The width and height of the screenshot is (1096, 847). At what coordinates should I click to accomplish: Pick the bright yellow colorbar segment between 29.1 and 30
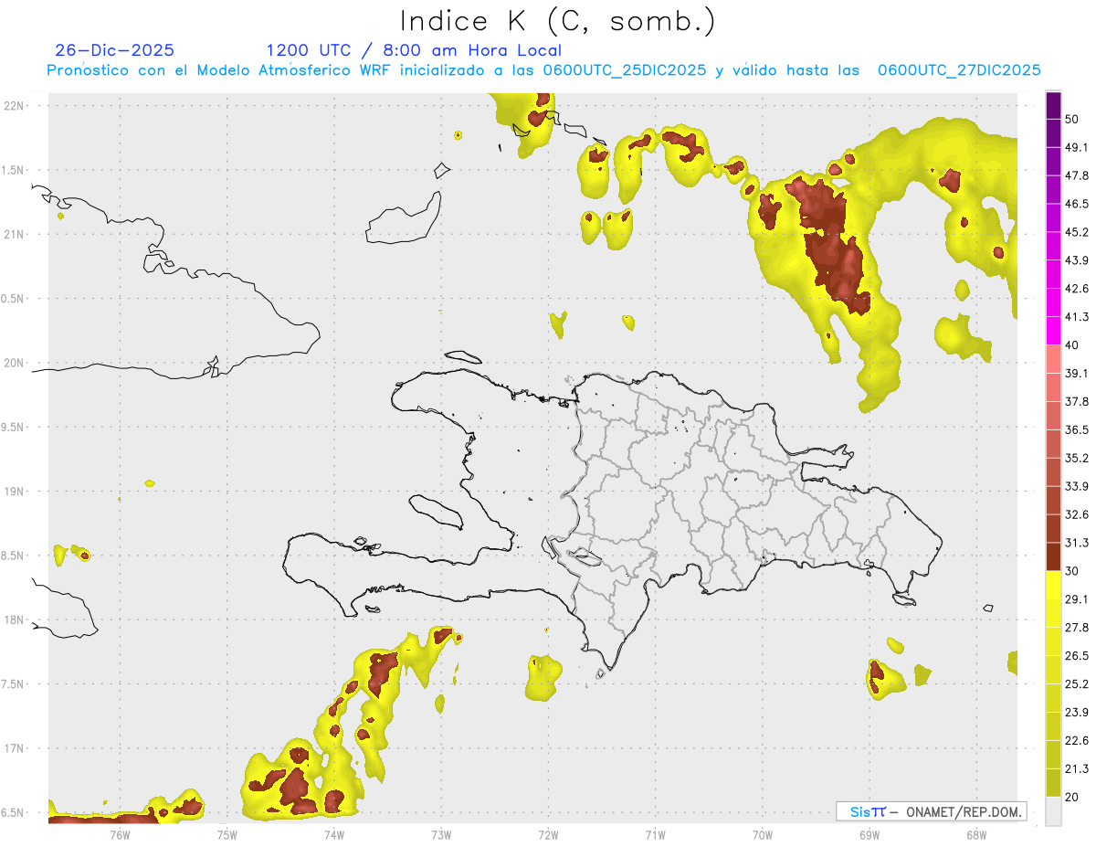1053,585
